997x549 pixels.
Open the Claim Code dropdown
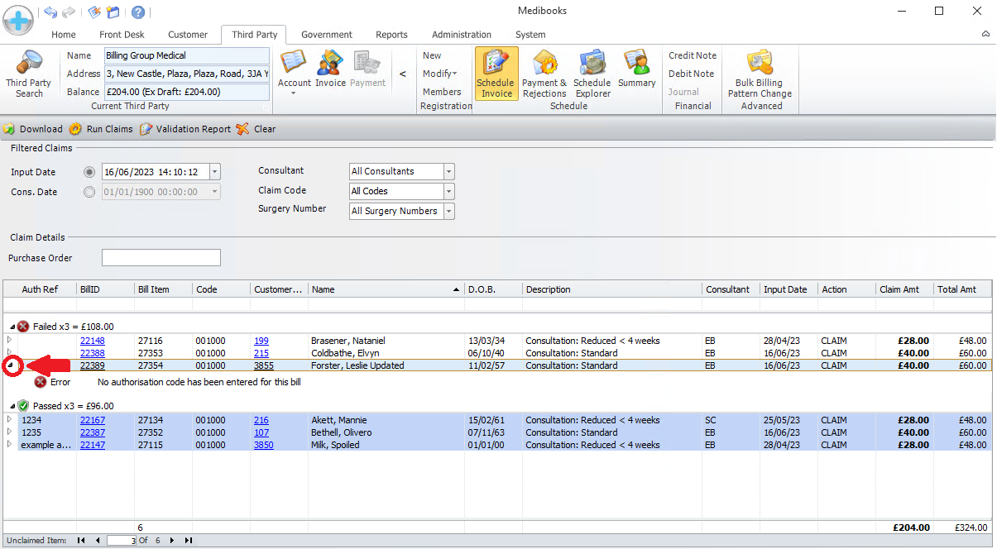449,192
